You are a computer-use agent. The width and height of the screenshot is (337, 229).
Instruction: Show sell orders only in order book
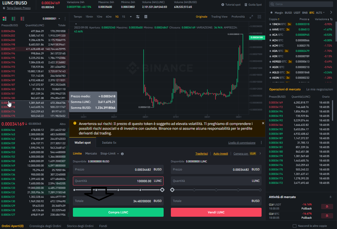point(22,19)
